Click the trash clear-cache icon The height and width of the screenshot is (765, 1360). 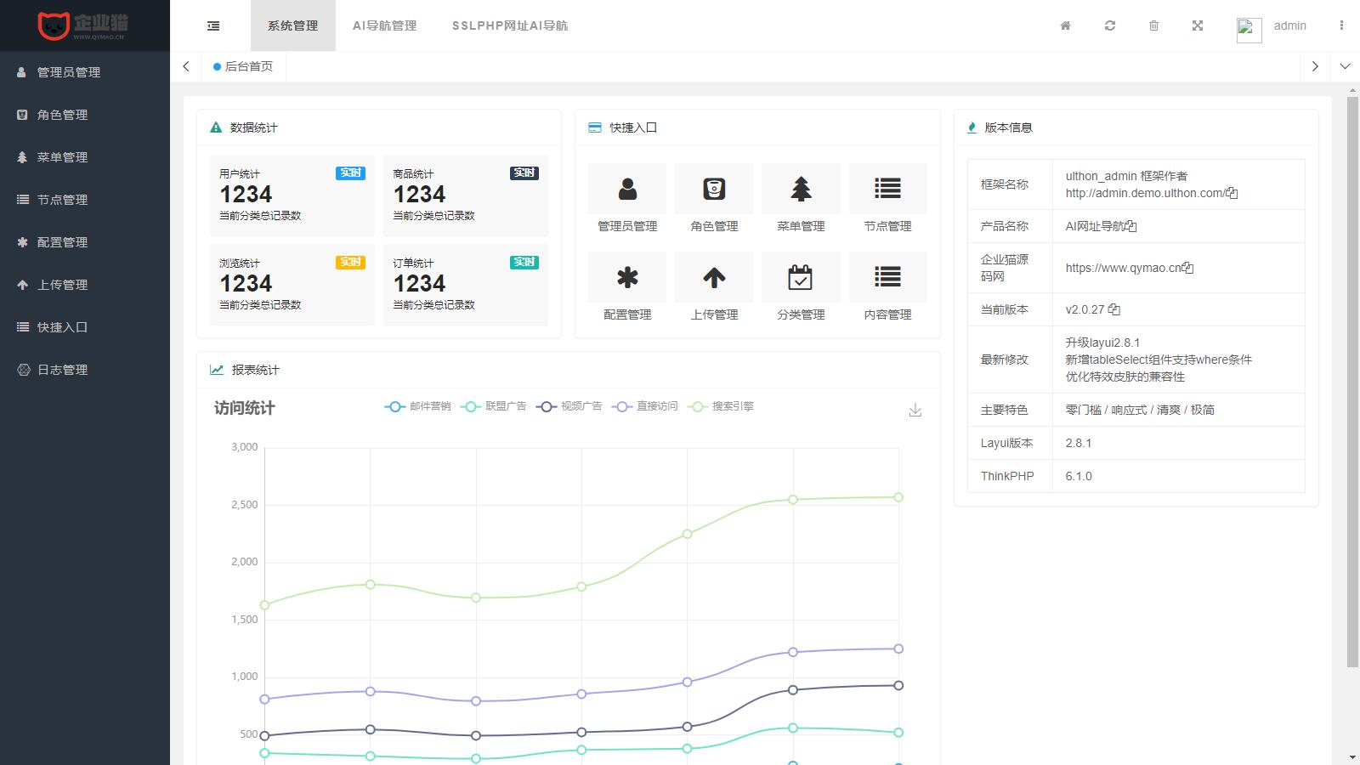(1153, 25)
